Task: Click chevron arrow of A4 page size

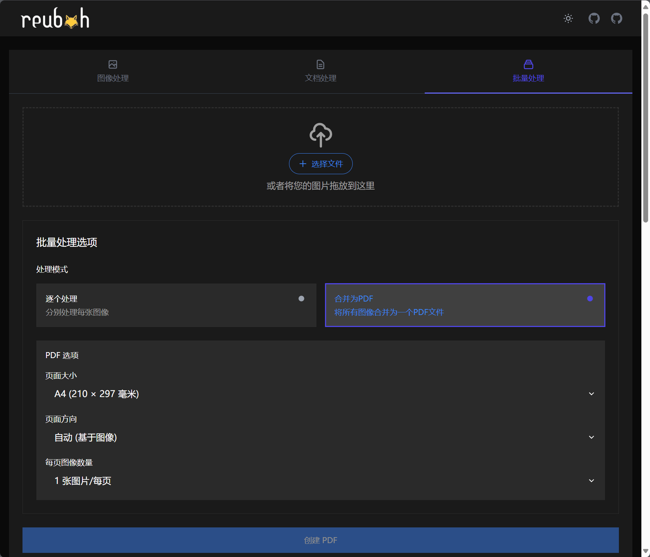Action: (x=592, y=394)
